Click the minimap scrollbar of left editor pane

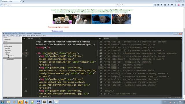tap(97, 53)
